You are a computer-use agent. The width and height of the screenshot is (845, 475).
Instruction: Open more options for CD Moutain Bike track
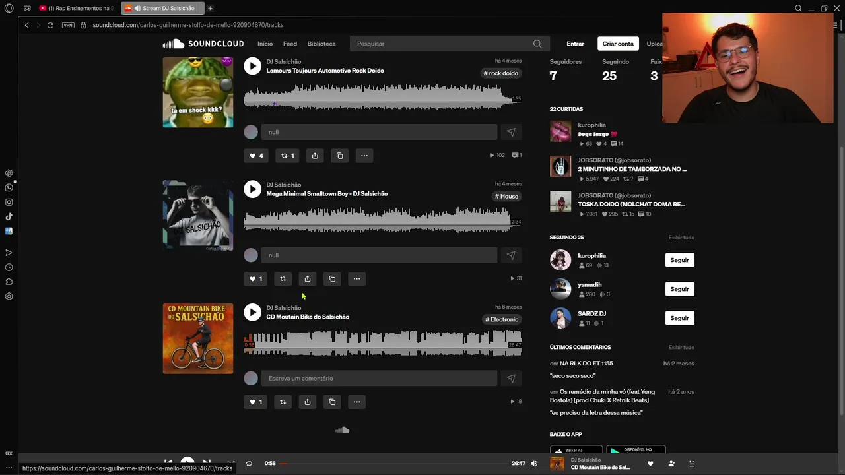tap(356, 402)
